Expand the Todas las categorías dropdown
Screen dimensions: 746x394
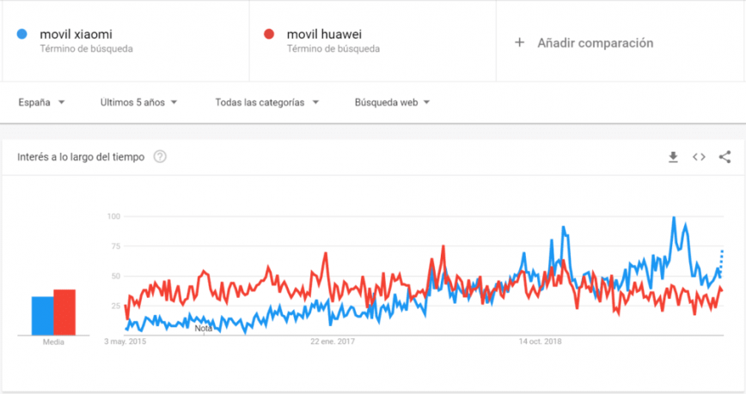[x=266, y=102]
